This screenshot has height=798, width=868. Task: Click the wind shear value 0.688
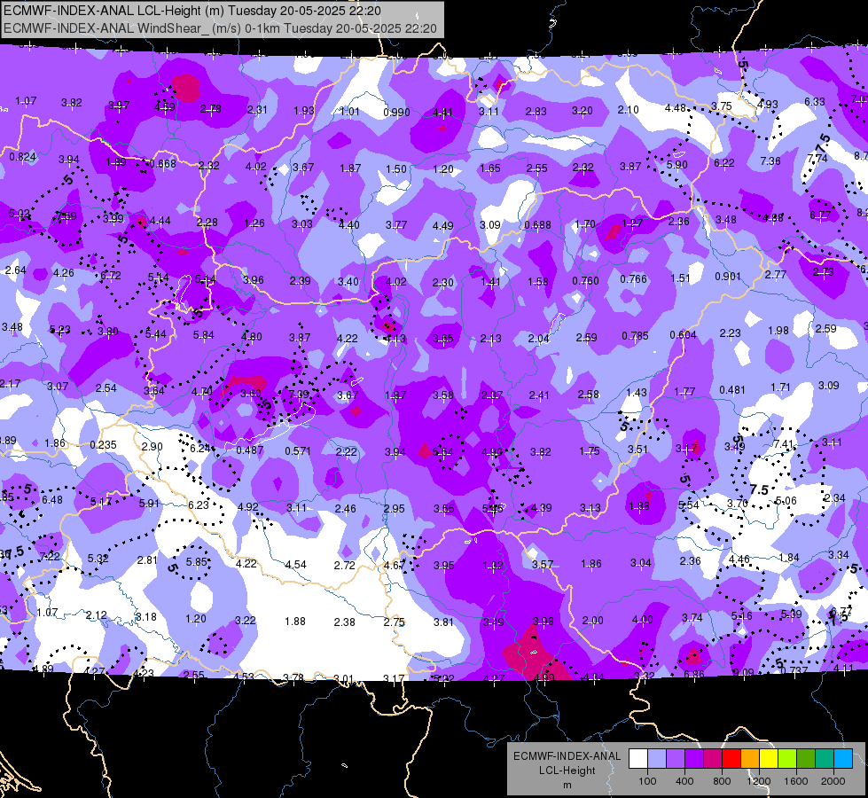(537, 225)
